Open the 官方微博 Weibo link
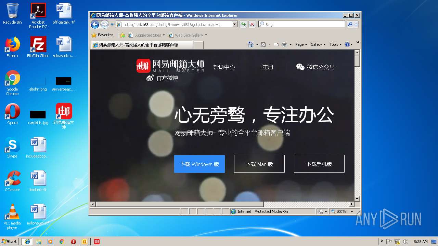 pos(162,78)
